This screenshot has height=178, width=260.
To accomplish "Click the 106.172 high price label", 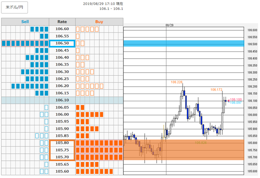I will [x=216, y=90].
